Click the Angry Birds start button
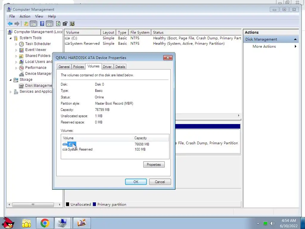Image resolution: width=305 pixels, height=229 pixels. point(8,223)
